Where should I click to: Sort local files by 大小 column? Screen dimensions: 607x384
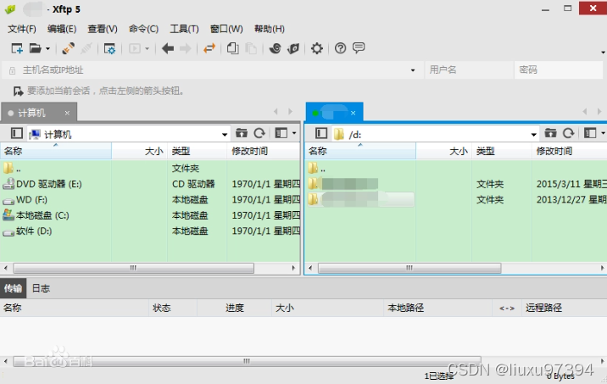(x=139, y=151)
